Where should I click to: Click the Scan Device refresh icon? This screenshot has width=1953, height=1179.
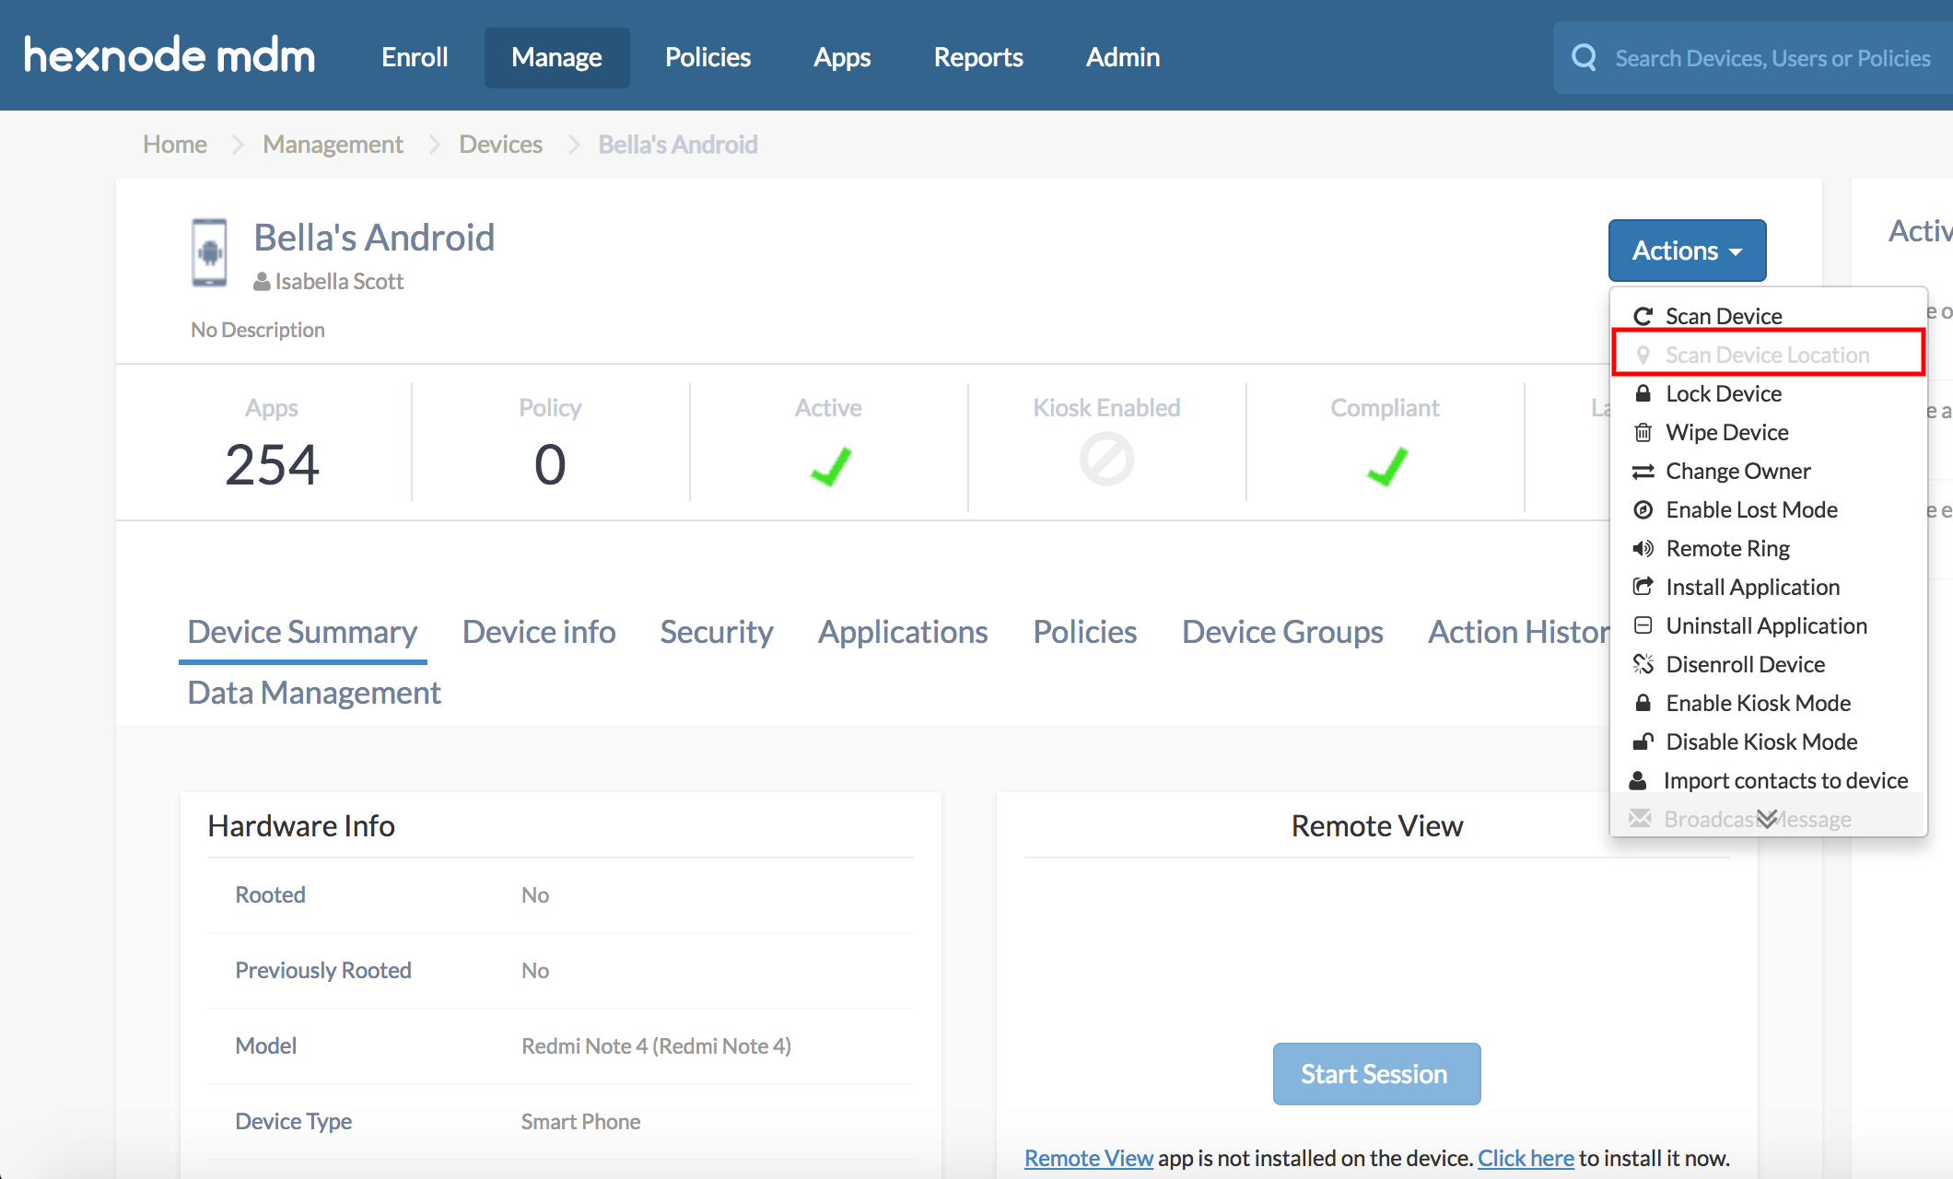click(x=1643, y=316)
